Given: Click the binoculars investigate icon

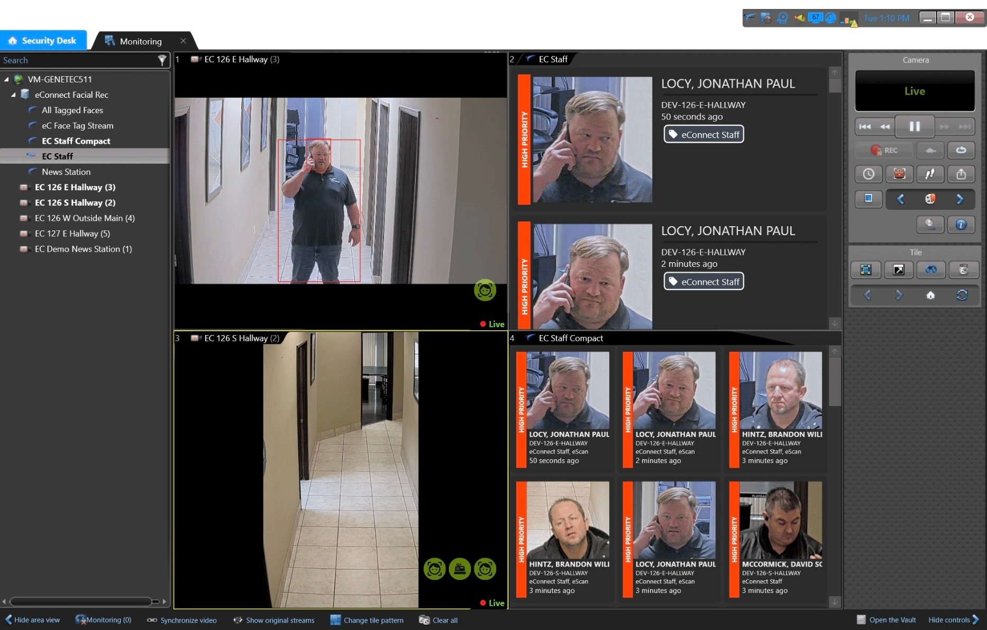Looking at the screenshot, I should 930,270.
